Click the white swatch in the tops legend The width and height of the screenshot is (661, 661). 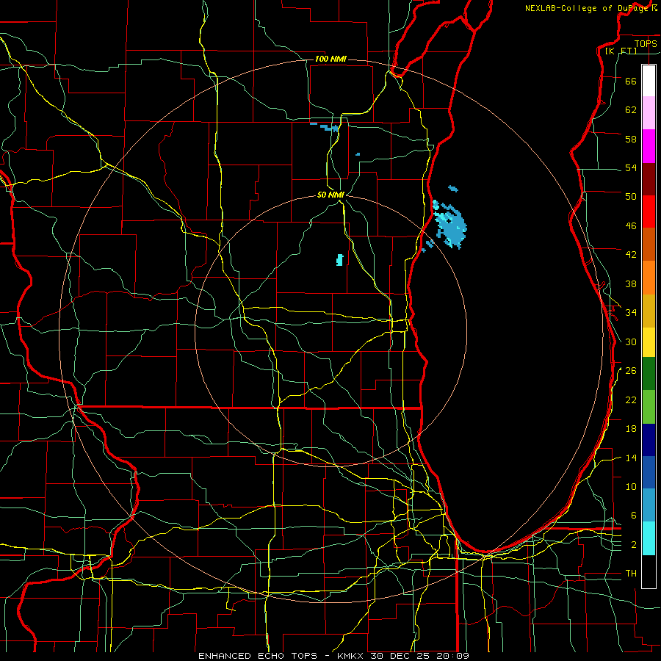coord(649,81)
